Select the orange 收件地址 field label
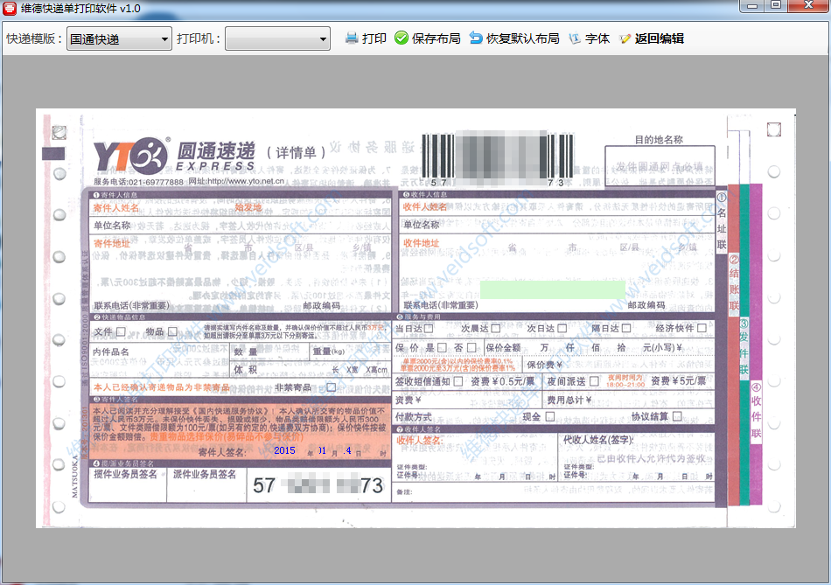The image size is (831, 585). [421, 243]
